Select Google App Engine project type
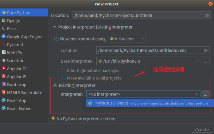Image resolution: width=214 pixels, height=134 pixels. pos(24,37)
